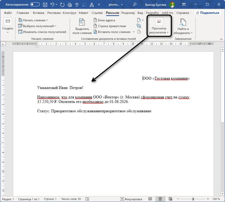The height and width of the screenshot is (202, 225).
Task: Expand Вставить поле слияния arrow
Action: click(x=134, y=32)
